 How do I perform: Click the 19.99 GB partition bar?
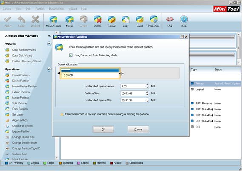pyautogui.click(x=90, y=73)
